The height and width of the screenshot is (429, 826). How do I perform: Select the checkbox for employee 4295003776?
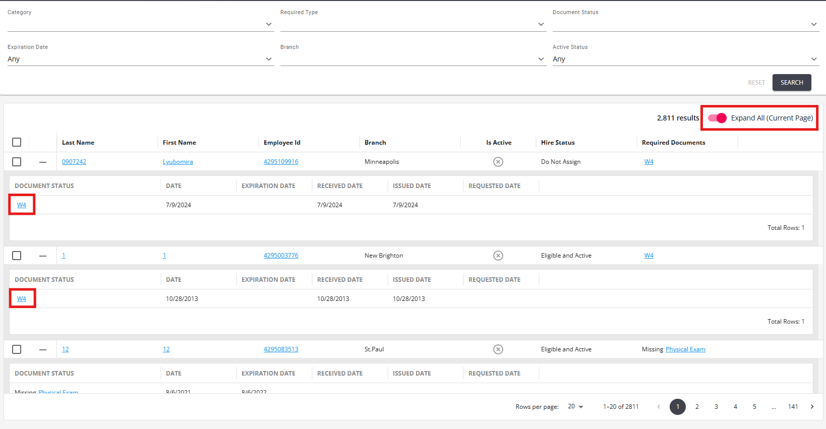17,256
